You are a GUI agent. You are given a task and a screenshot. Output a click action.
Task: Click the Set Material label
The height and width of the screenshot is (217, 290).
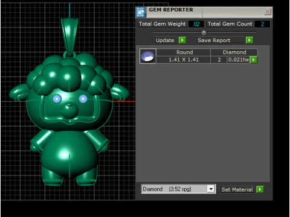point(237,189)
